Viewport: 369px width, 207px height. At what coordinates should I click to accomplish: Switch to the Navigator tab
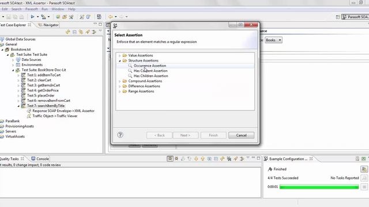(x=48, y=25)
